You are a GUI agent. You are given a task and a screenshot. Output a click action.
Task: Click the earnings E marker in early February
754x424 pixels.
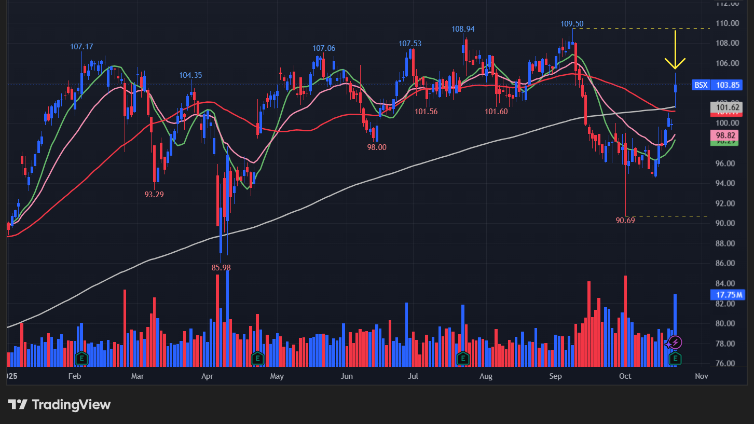pyautogui.click(x=81, y=358)
